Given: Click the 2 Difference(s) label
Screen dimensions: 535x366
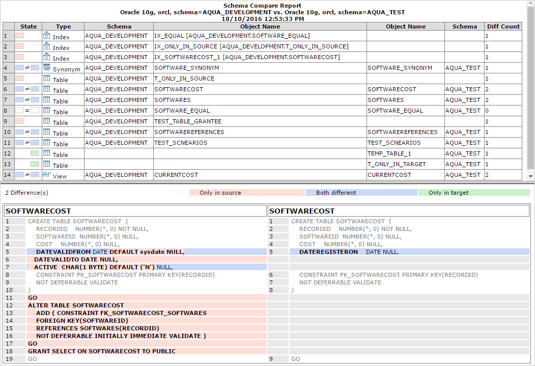Looking at the screenshot, I should click(26, 193).
